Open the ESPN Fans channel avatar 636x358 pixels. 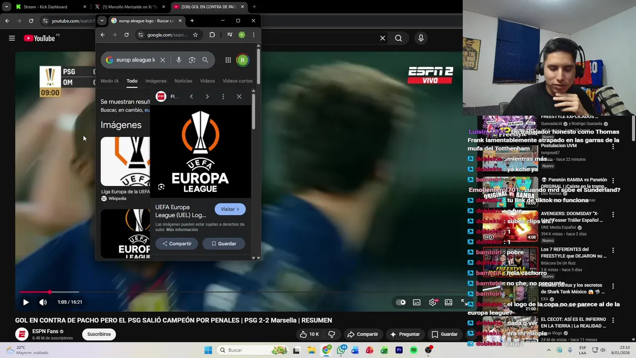(21, 334)
